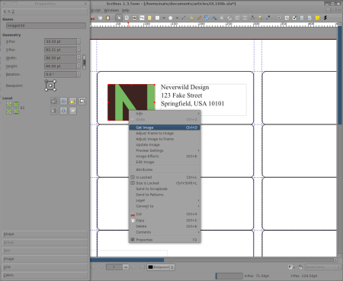Toggle the Is Locked checkbox in context menu
Viewport: 343px width, 281px height.
(x=133, y=177)
